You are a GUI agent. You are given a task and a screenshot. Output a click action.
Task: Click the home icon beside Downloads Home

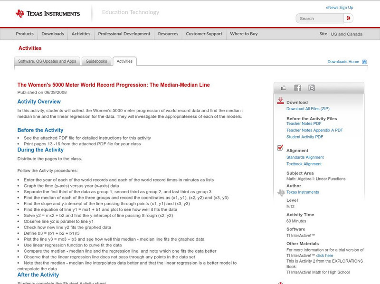[364, 62]
